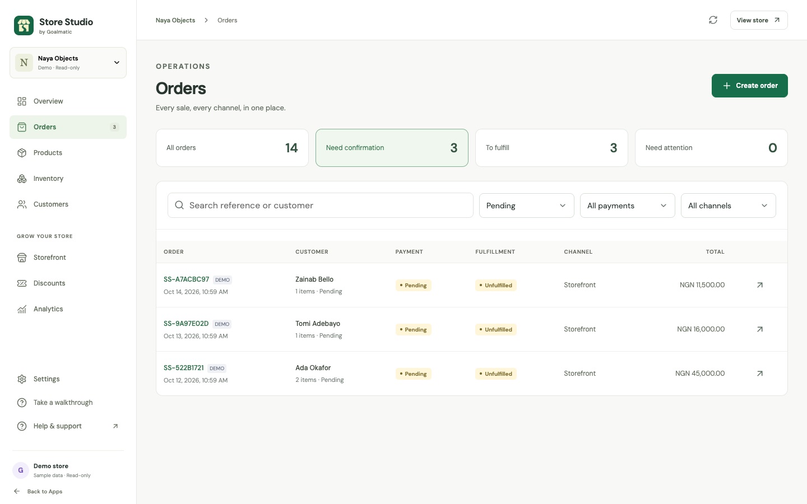Click the refresh icon in top bar
The image size is (807, 504).
coord(713,20)
